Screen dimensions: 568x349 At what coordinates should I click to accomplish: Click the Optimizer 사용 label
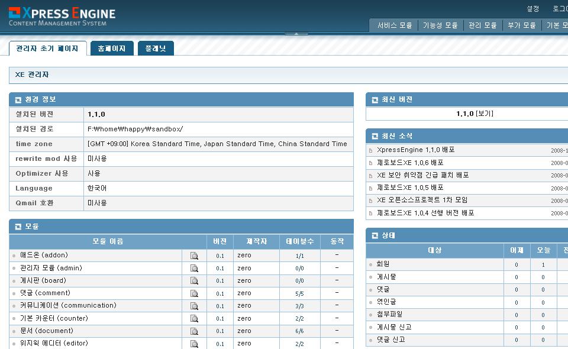point(42,173)
